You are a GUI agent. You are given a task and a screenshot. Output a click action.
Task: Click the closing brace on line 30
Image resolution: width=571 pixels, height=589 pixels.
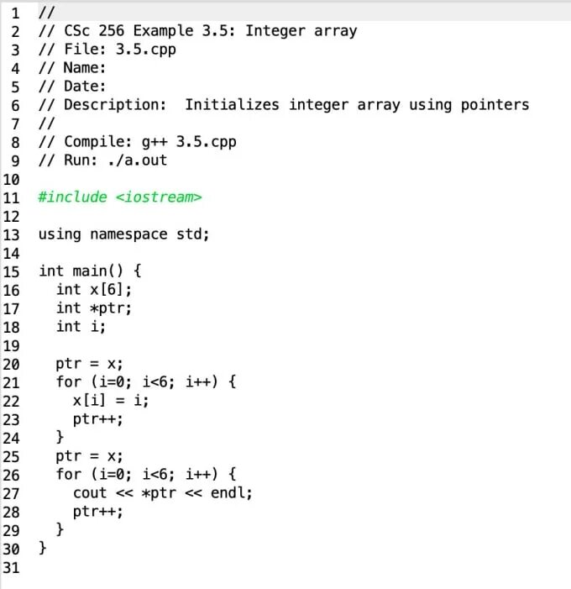coord(43,548)
